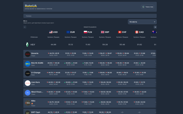Screen dimensions: 183x114
Task: Open the RULYA-KURS name link
Action: pyautogui.click(x=37, y=63)
